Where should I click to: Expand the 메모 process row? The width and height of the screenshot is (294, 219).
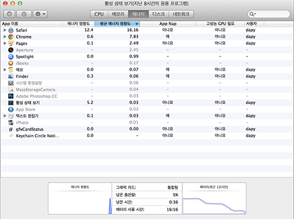5,69
